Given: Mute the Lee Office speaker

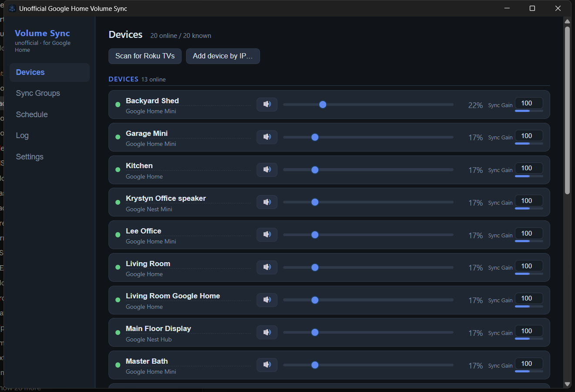Looking at the screenshot, I should [267, 234].
